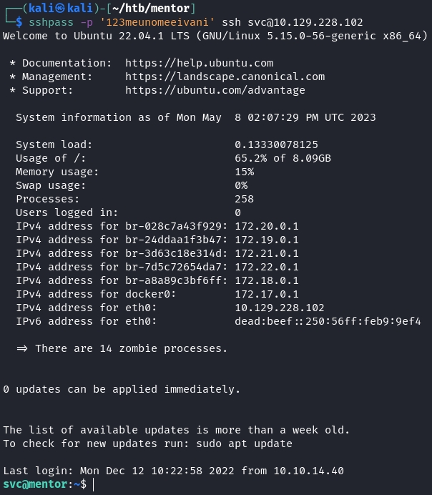Screen dimensions: 432x495
Task: Click the Welcome to Ubuntu 22.04.1 LTS line
Action: click(x=215, y=36)
